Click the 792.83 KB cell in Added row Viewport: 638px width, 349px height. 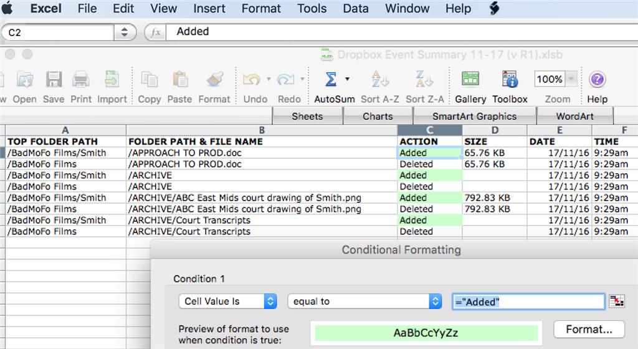pyautogui.click(x=495, y=198)
